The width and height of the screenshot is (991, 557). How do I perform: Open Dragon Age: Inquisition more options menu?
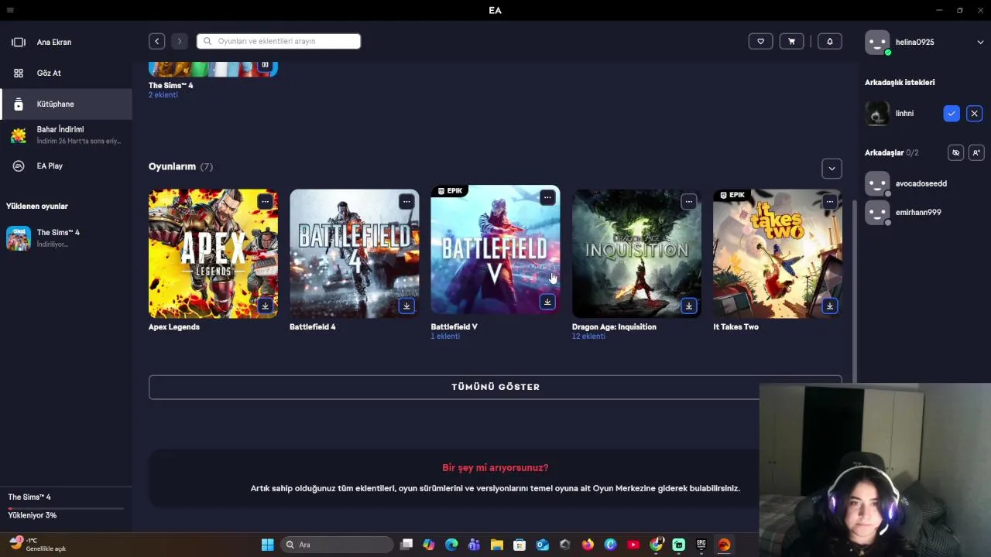pos(688,201)
